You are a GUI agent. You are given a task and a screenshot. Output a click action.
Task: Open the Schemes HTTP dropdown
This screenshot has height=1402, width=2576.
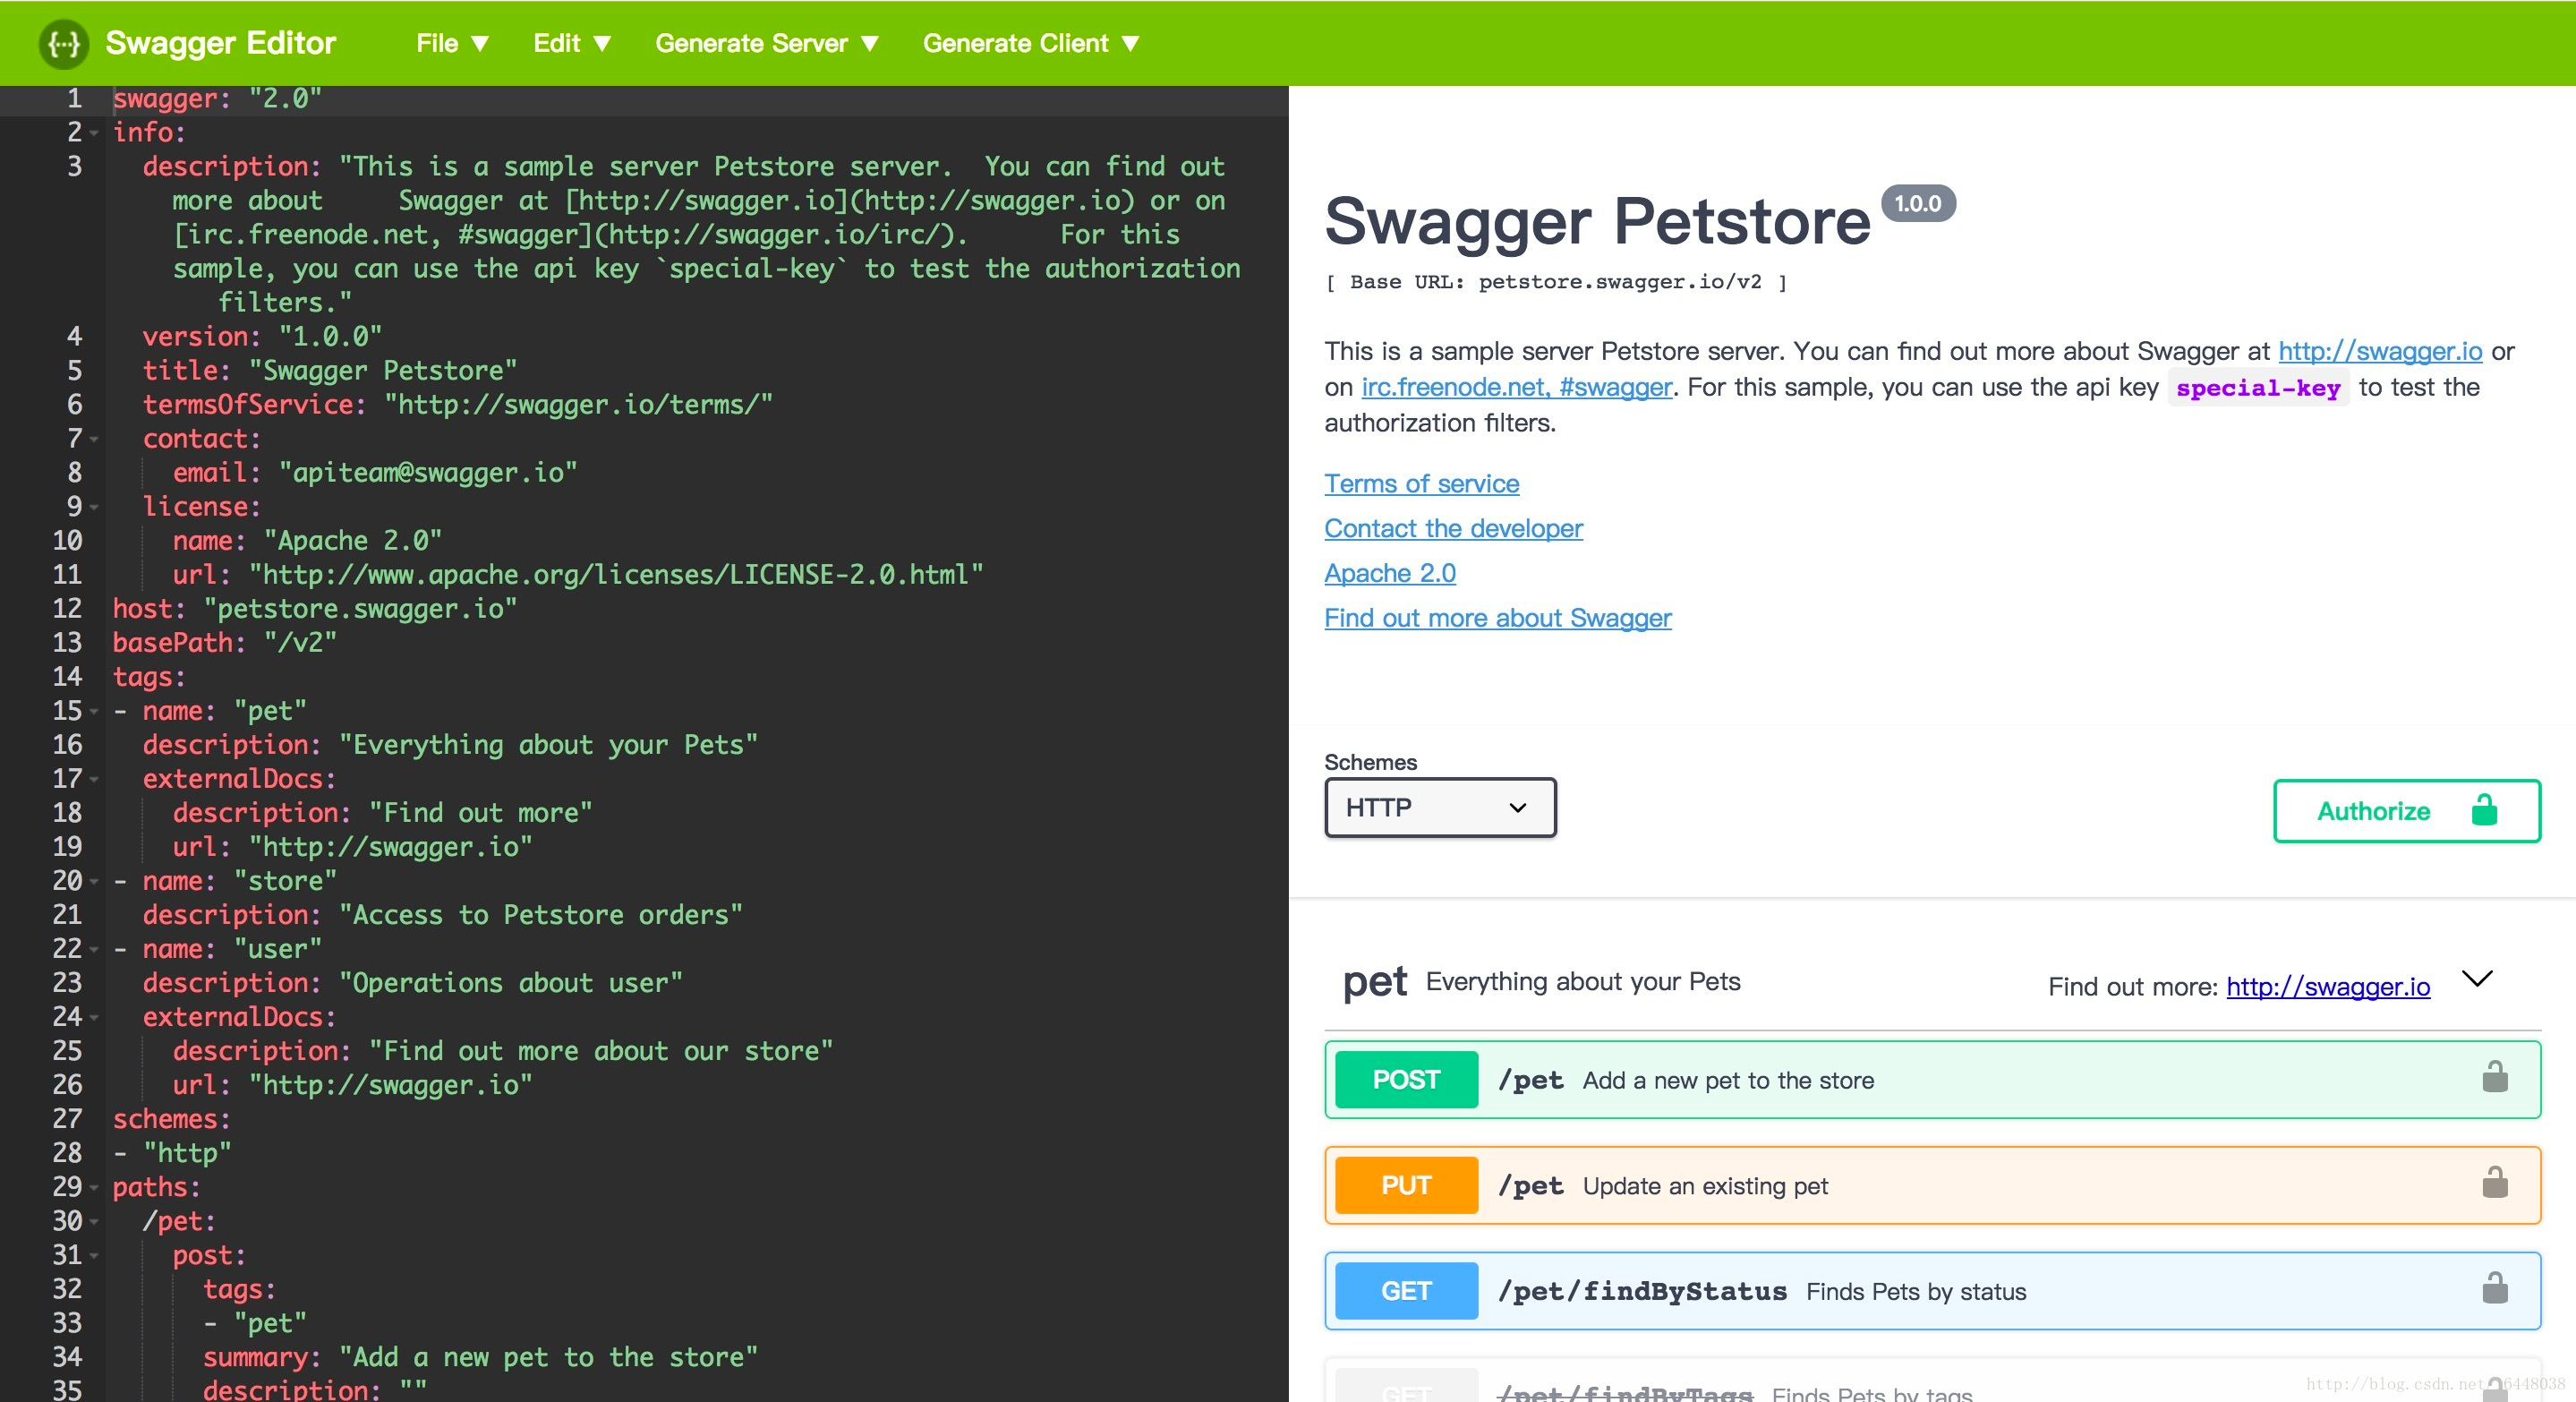(x=1439, y=808)
